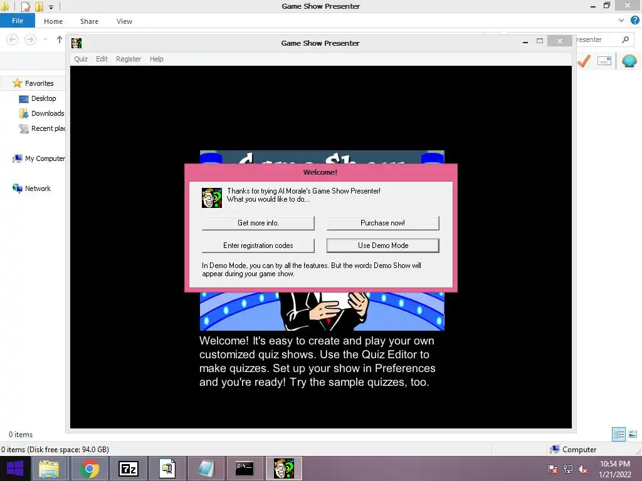Click the File tab in Explorer
642x481 pixels.
pos(18,21)
